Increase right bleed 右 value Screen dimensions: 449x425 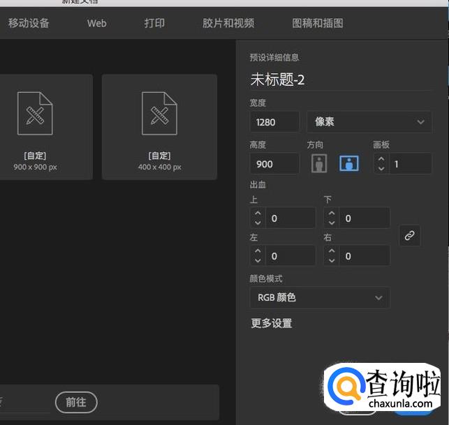(332, 251)
